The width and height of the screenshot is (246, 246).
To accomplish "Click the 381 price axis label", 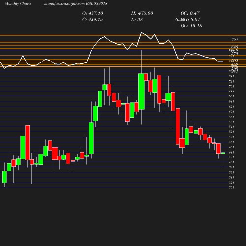I will click(231, 167).
